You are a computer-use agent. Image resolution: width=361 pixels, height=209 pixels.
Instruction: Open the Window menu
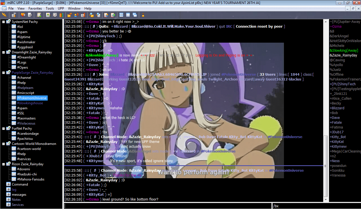pyautogui.click(x=74, y=8)
